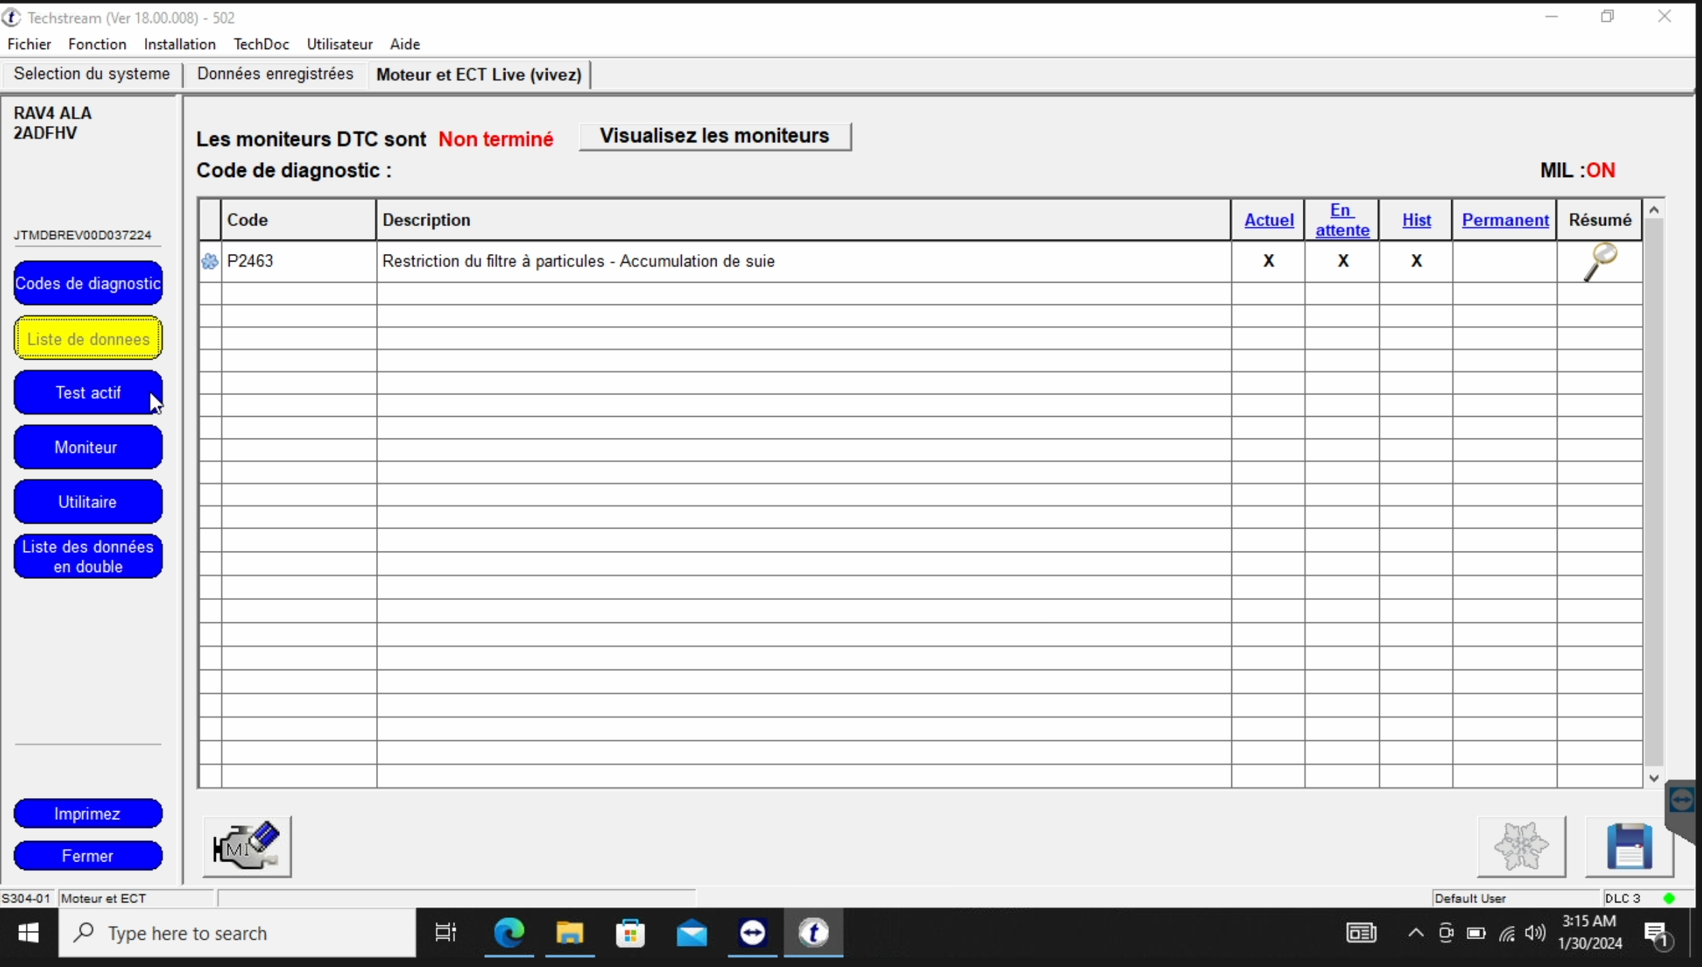Click the clear DTC engine eraser icon
The height and width of the screenshot is (967, 1702).
tap(247, 846)
